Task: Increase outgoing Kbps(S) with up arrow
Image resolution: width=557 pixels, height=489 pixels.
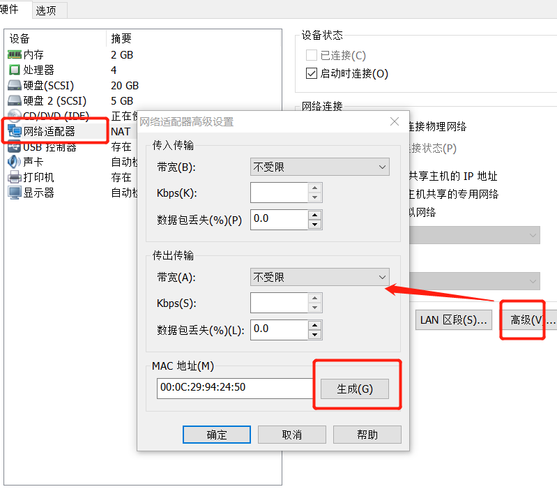Action: [314, 298]
